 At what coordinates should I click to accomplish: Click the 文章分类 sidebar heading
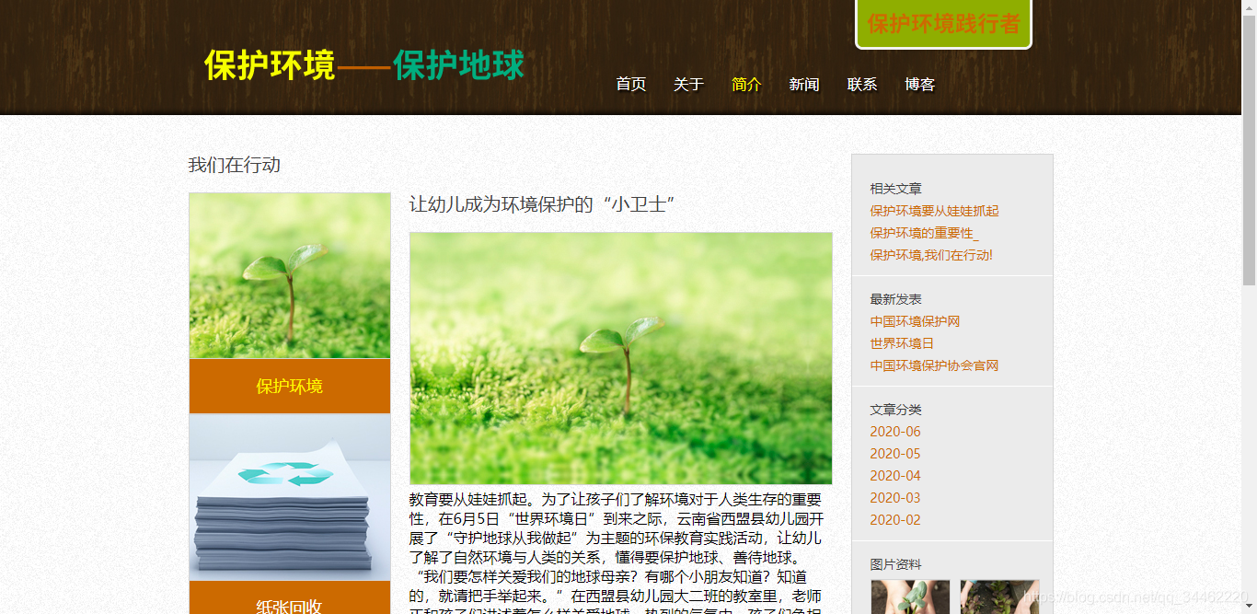pos(895,410)
